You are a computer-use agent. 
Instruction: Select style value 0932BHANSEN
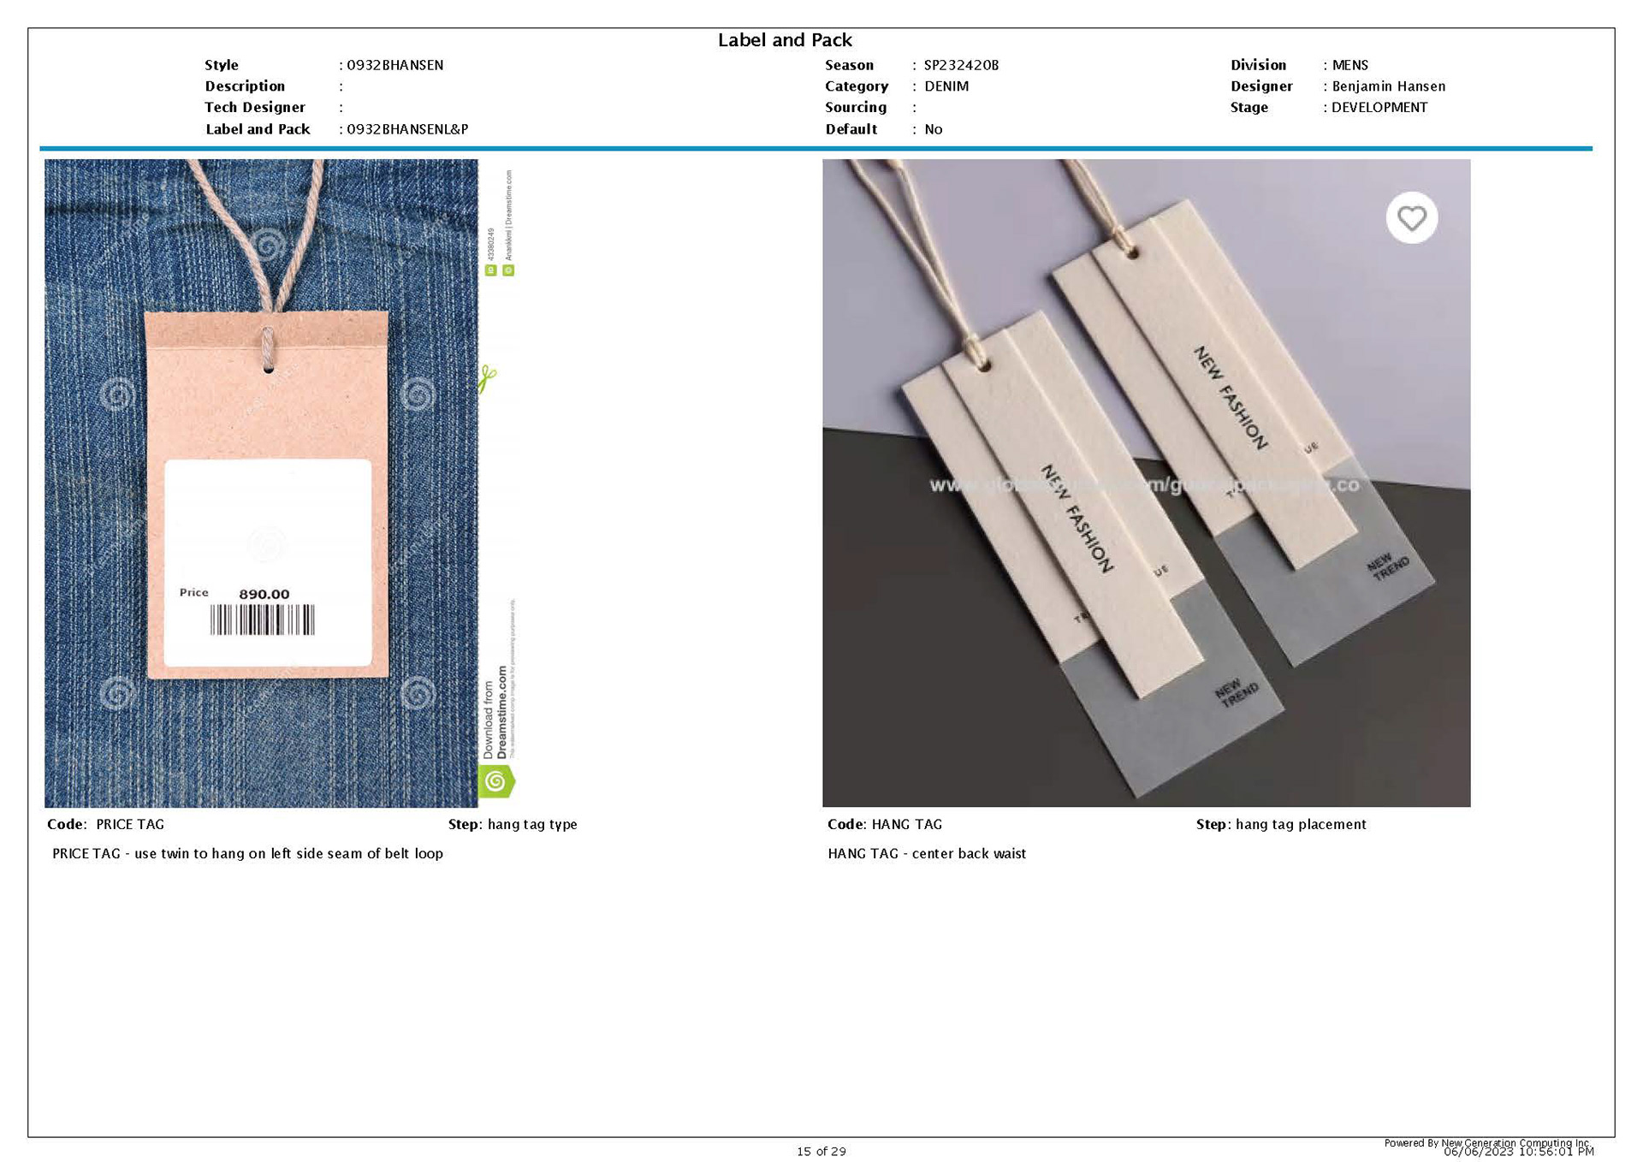tap(394, 65)
